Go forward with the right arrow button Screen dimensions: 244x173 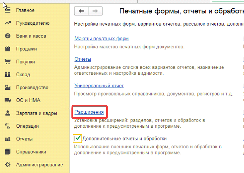95,11
